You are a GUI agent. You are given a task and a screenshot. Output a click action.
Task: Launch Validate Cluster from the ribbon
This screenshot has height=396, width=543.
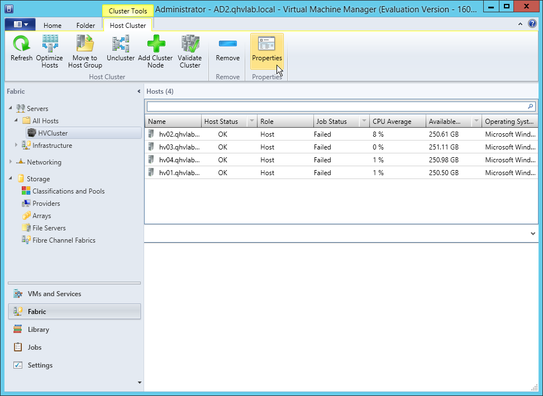click(x=190, y=45)
